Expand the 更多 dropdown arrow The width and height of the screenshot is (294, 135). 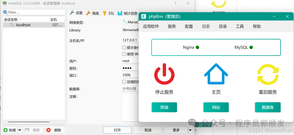(190, 130)
